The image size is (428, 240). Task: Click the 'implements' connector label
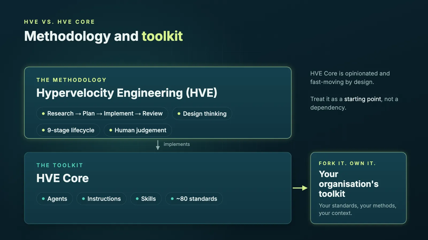[177, 144]
